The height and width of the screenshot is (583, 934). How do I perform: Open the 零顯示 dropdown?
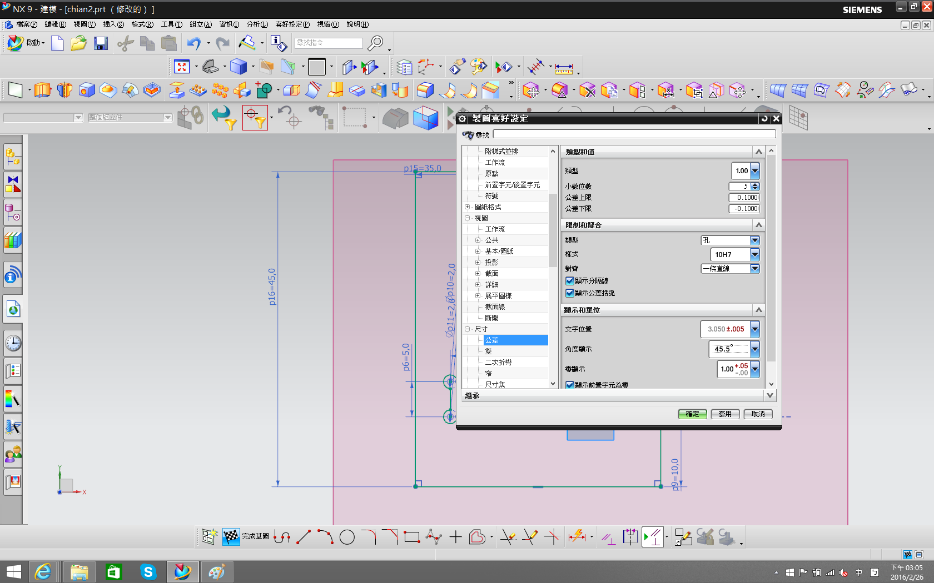[x=755, y=369]
